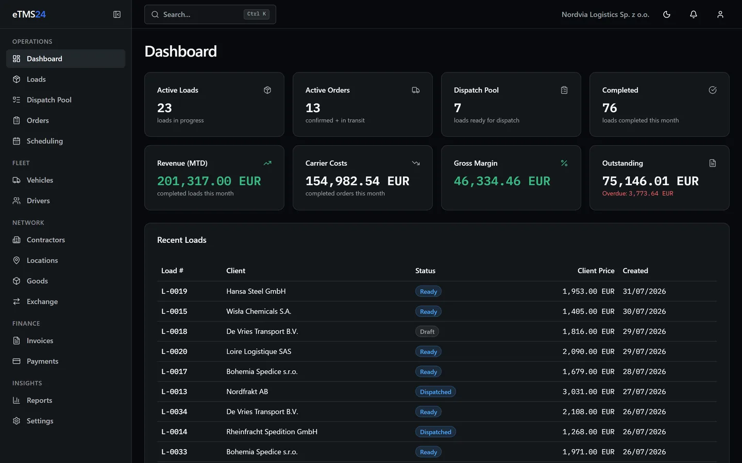Click Ready status badge for L-0015
742x463 pixels.
pos(428,311)
